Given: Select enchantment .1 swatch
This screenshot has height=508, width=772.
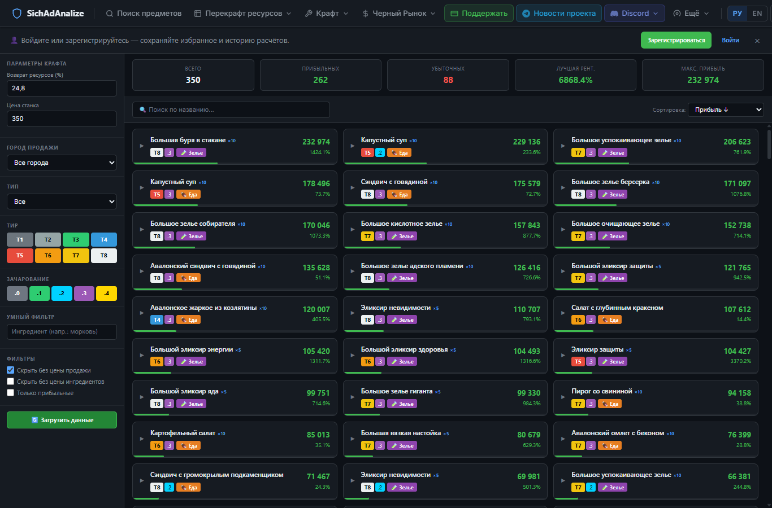Looking at the screenshot, I should (40, 294).
